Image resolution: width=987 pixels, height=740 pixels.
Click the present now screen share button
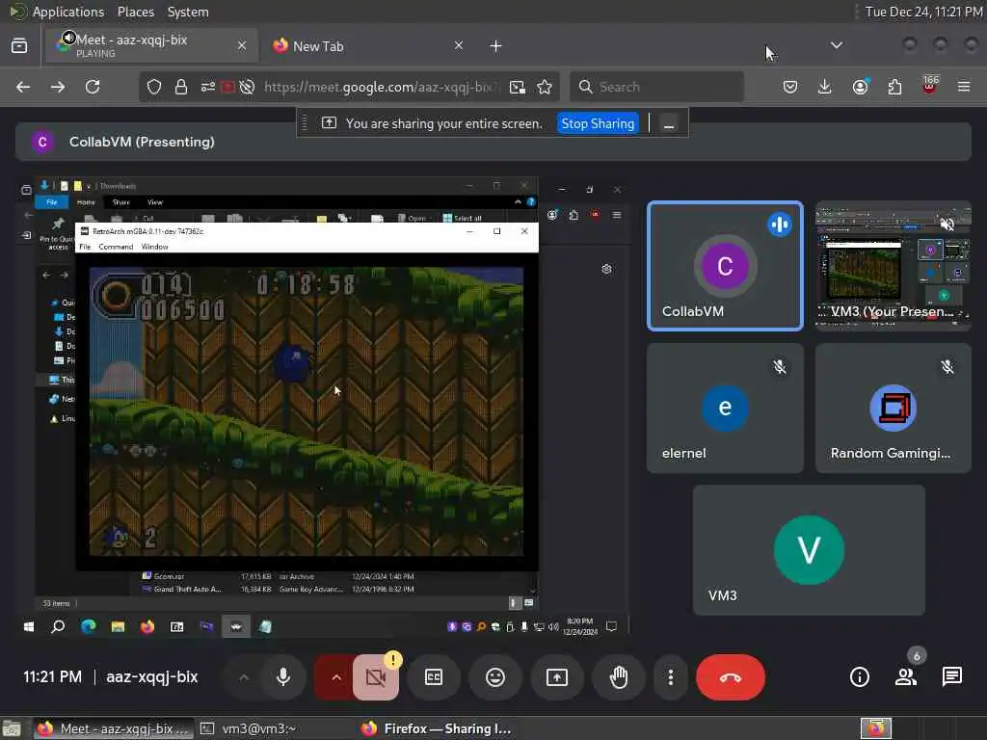[x=556, y=677]
